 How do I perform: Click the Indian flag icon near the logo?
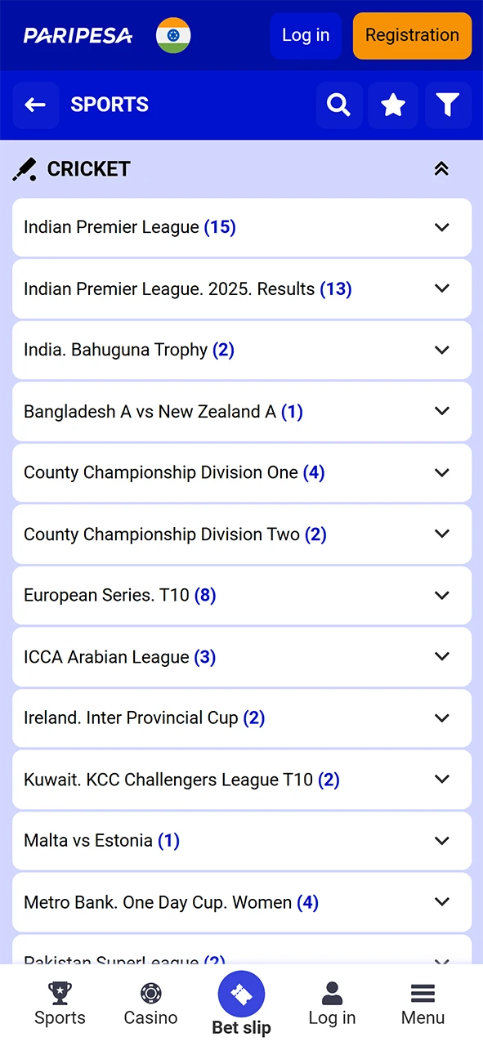tap(172, 36)
